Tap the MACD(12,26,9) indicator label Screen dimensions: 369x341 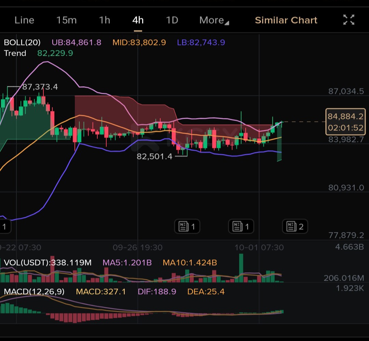point(34,291)
